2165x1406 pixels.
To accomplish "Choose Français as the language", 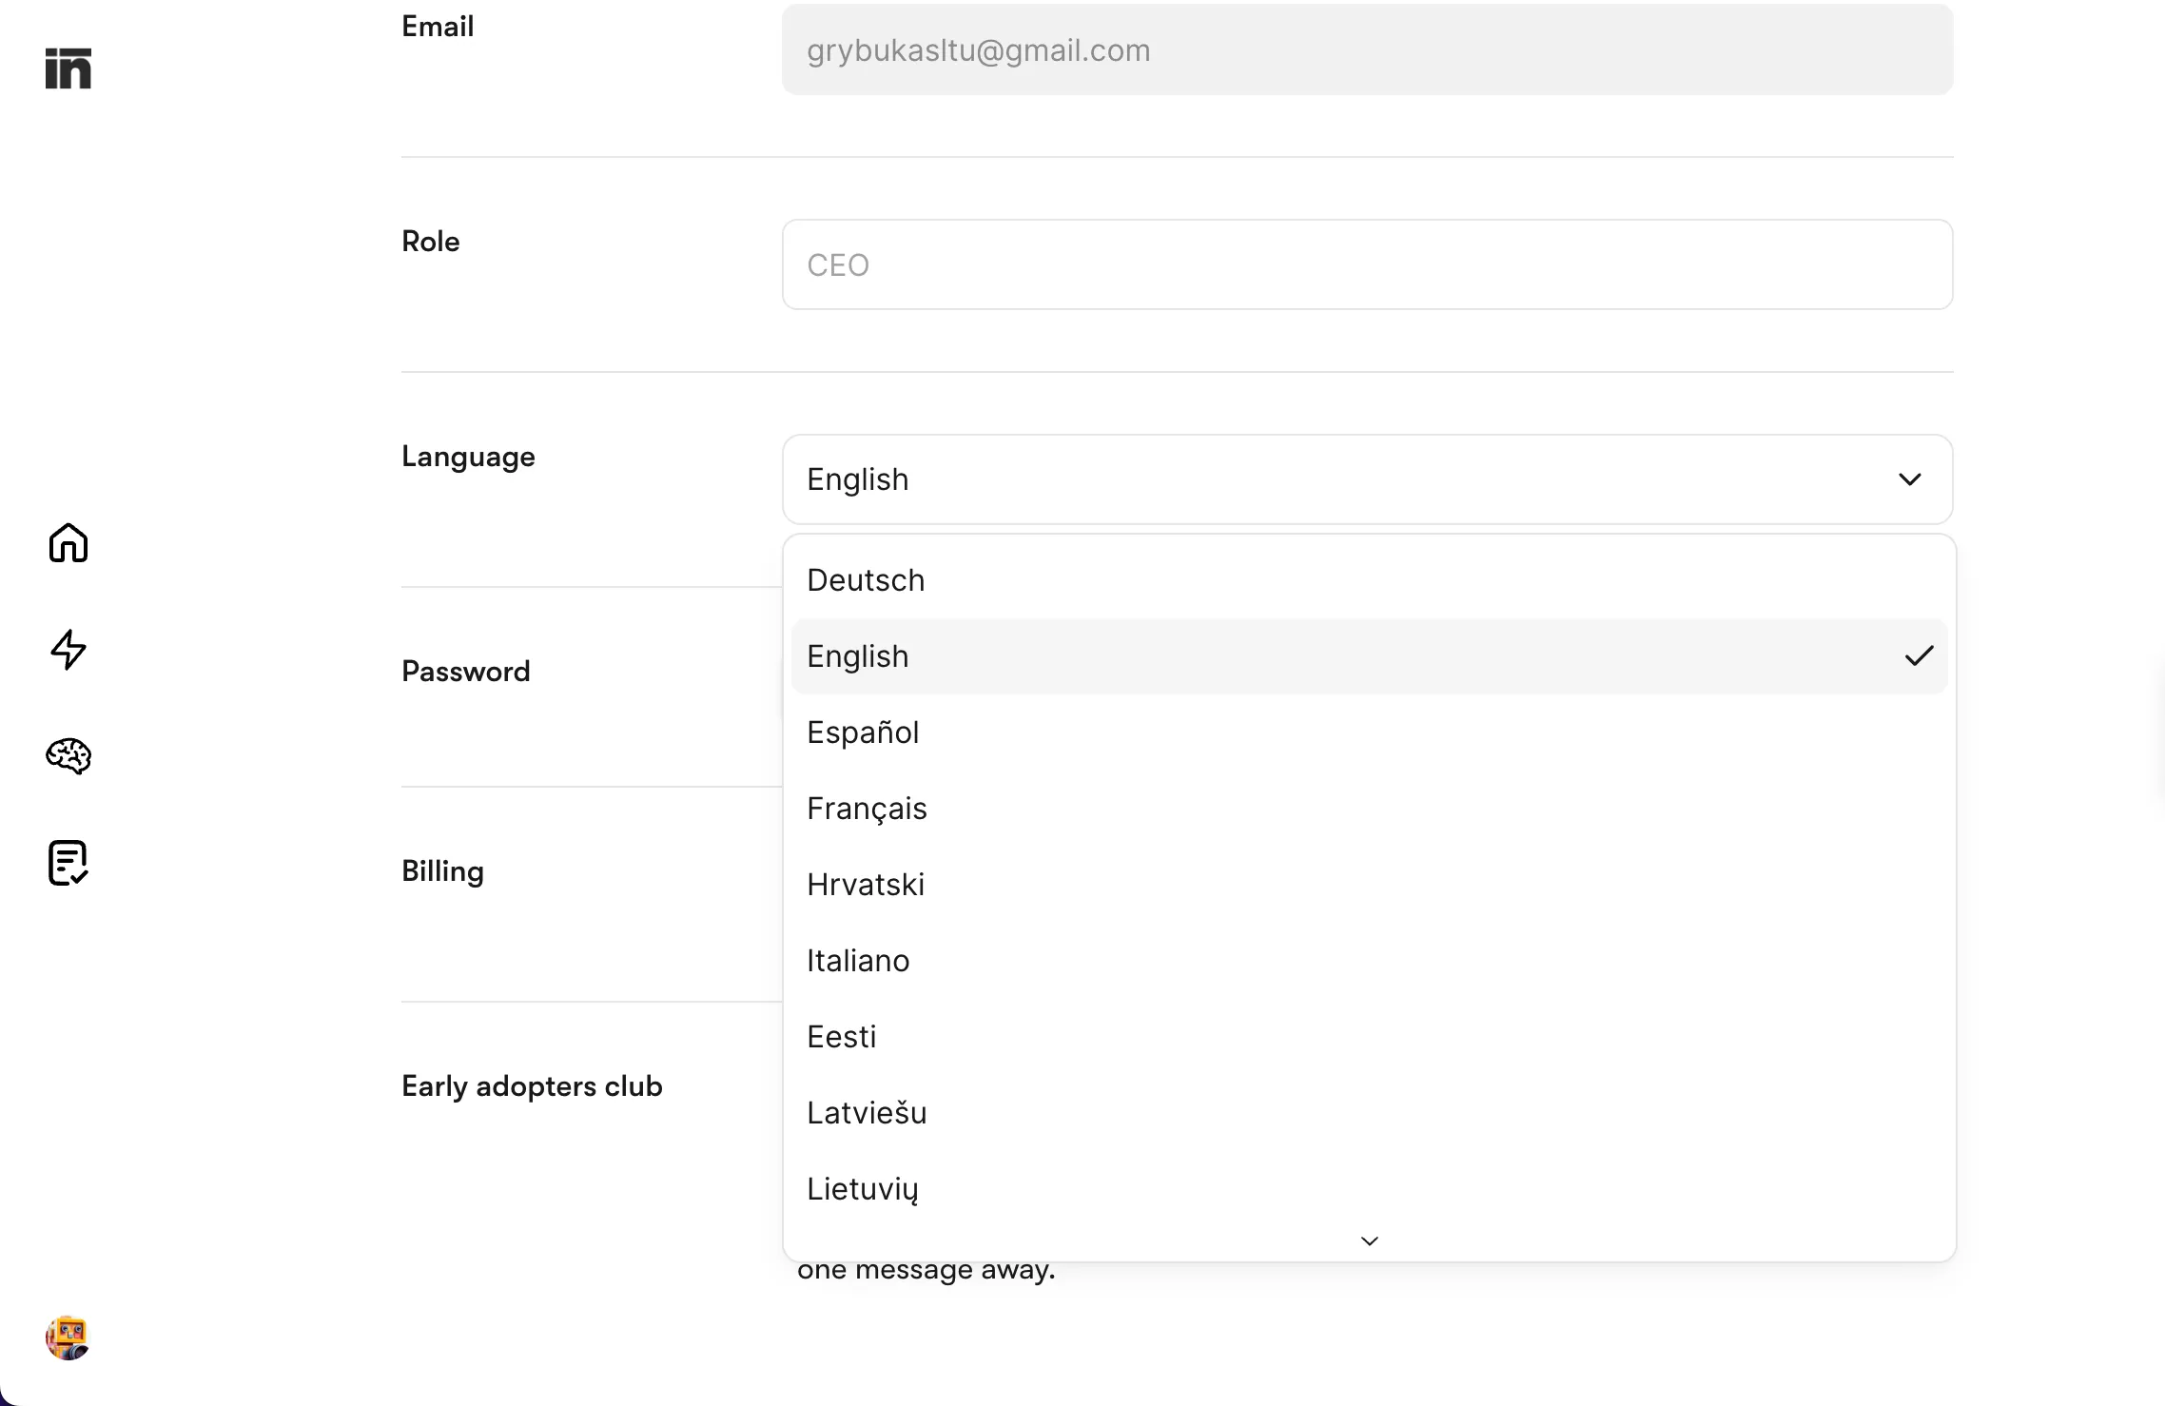I will 867,809.
